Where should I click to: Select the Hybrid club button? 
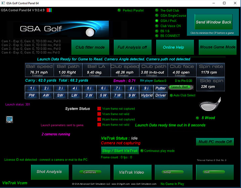[x=146, y=95]
